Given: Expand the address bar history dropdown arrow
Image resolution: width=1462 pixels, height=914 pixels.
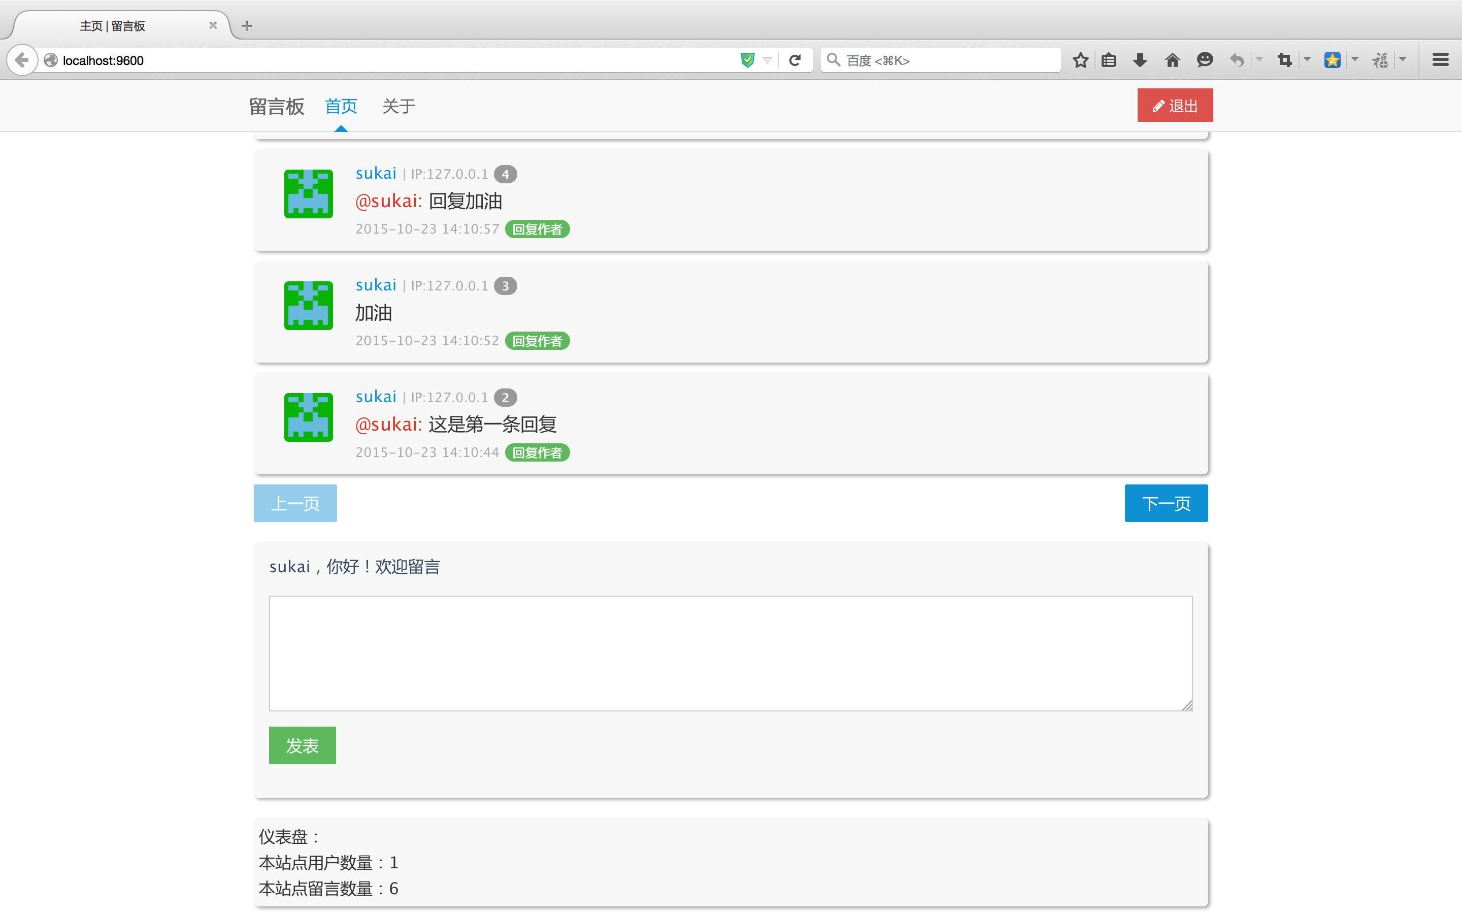Looking at the screenshot, I should 767,60.
